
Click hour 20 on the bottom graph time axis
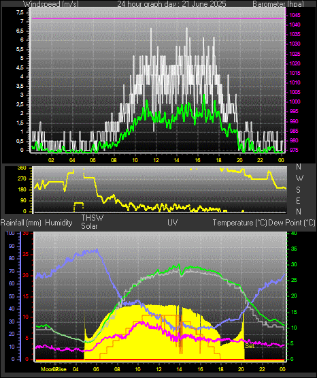(241, 369)
